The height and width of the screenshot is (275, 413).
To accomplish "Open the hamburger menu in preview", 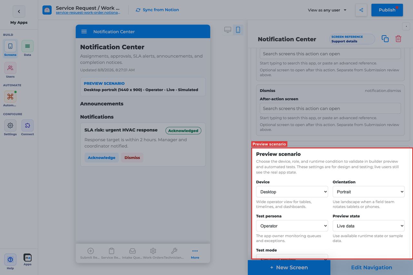I will click(84, 32).
